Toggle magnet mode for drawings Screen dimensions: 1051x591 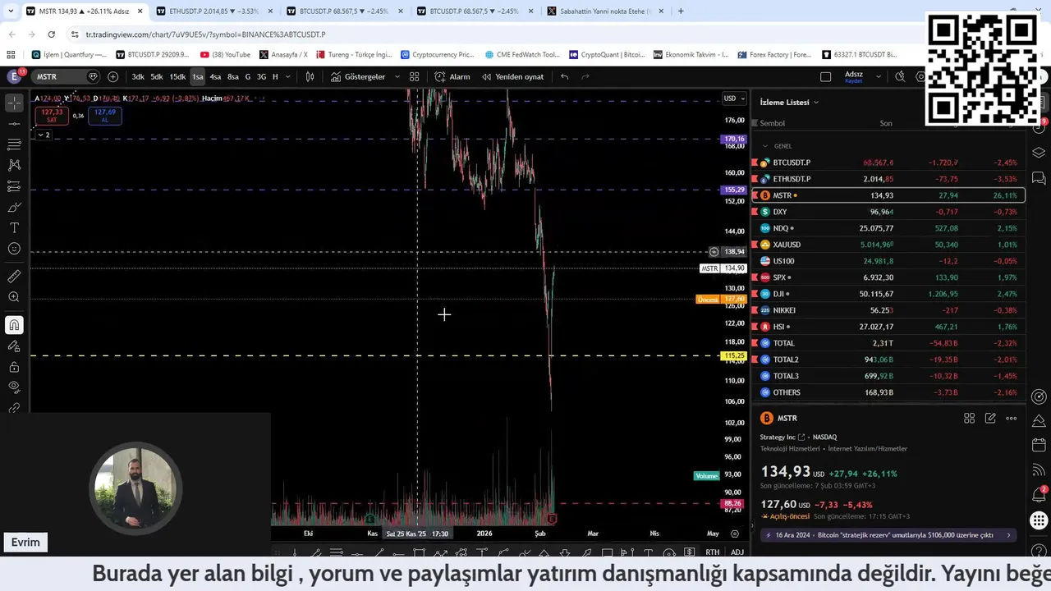[x=14, y=325]
